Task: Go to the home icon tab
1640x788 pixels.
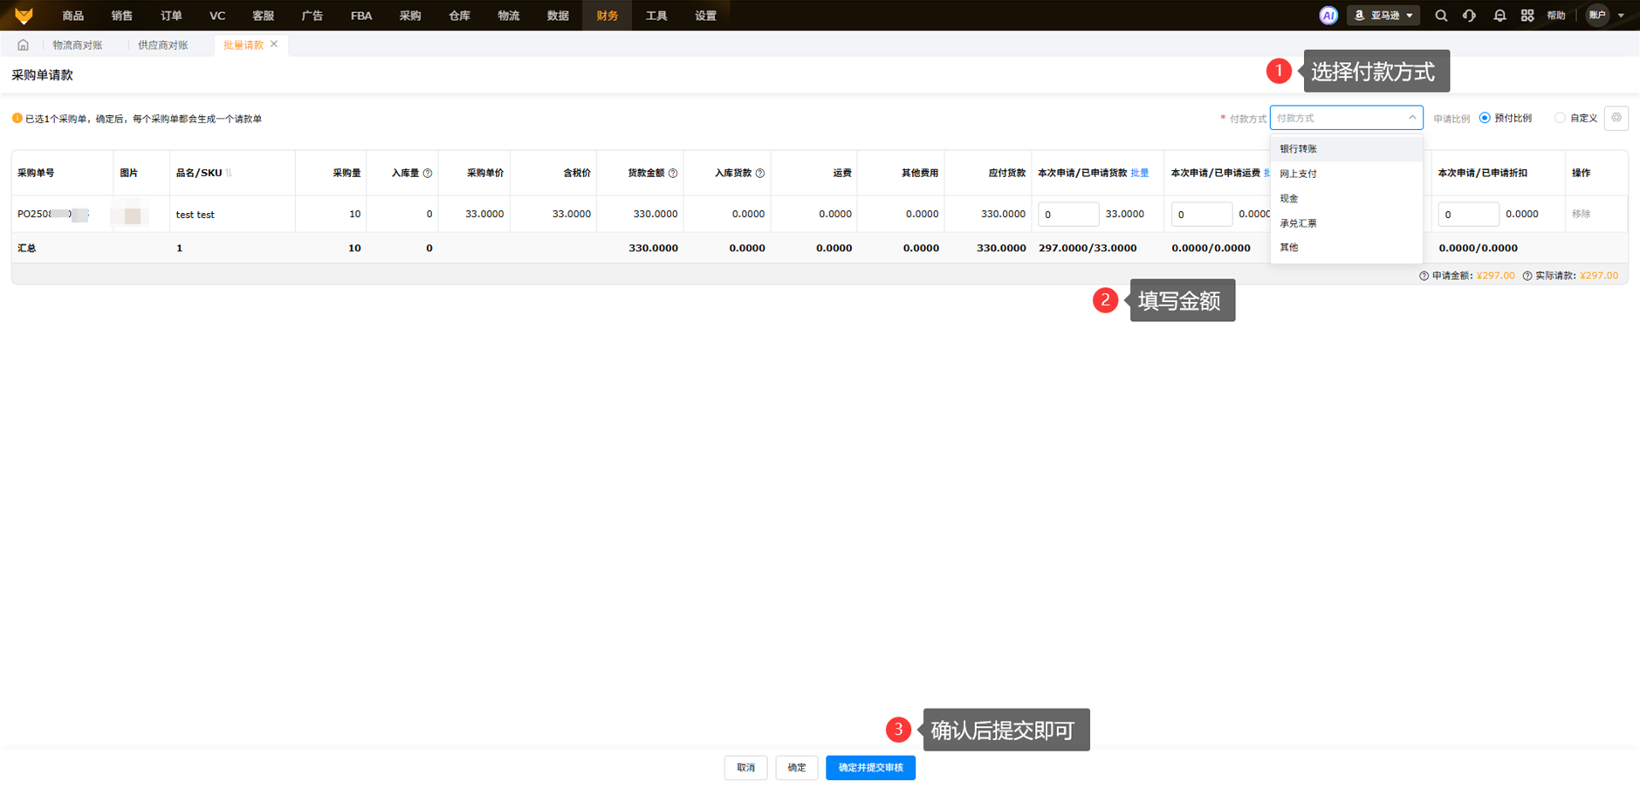Action: (24, 45)
